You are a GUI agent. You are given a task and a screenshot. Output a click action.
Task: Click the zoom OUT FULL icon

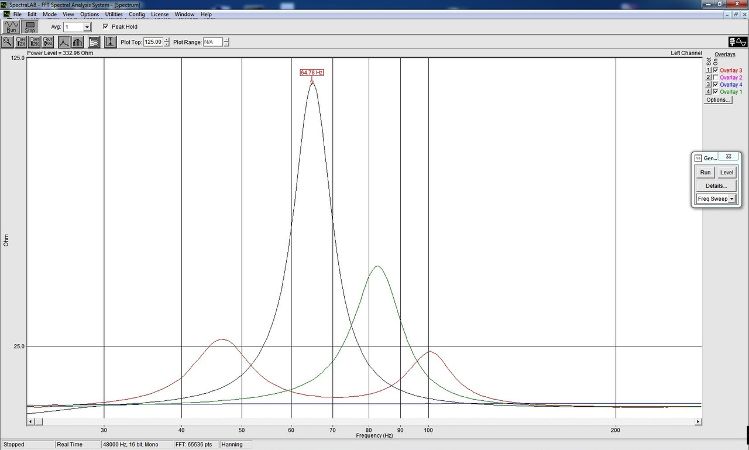click(x=48, y=42)
